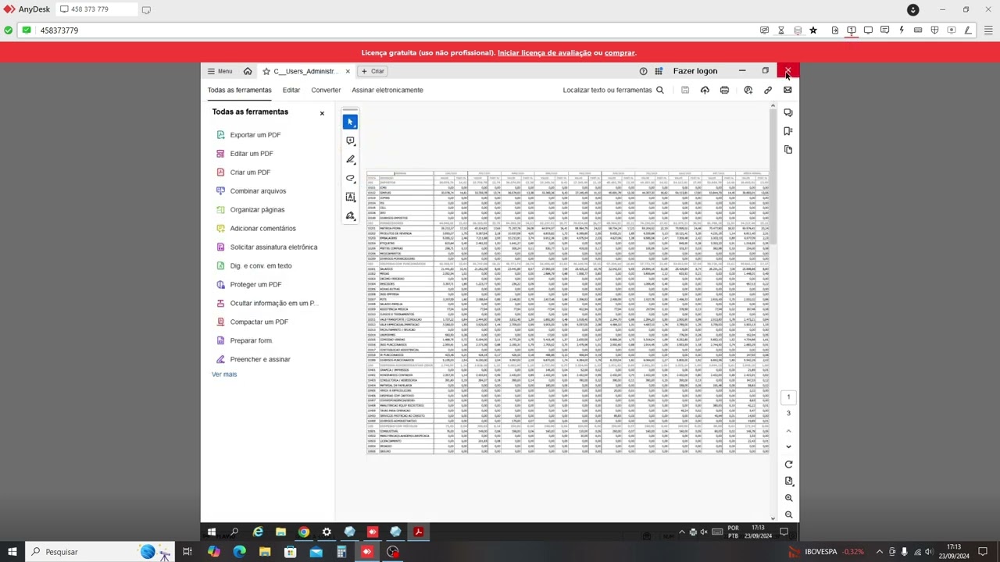The image size is (1000, 562).
Task: Click Localizar texto ou ferramentas search field
Action: click(x=613, y=90)
